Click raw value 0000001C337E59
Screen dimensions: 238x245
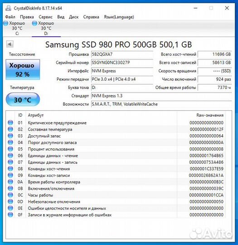point(207,169)
